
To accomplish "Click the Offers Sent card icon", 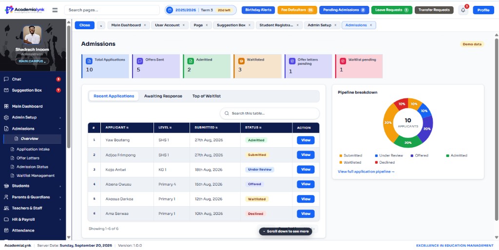I will [140, 61].
